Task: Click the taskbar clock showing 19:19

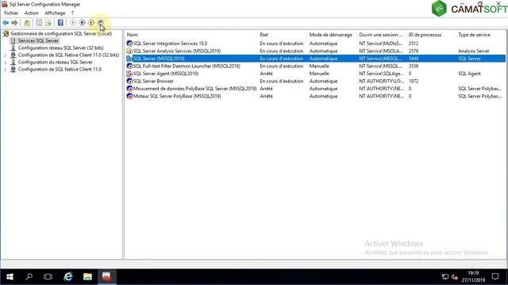Action: 473,273
